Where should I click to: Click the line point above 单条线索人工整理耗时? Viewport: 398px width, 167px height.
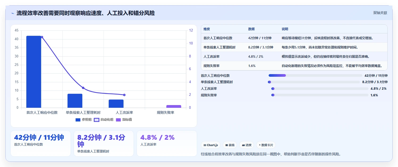point(83,88)
